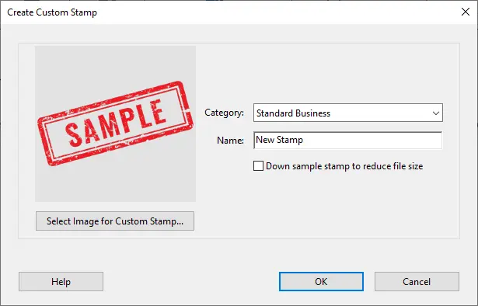The image size is (478, 306).
Task: Click the SAMPLE stamp preview image
Action: pyautogui.click(x=116, y=123)
